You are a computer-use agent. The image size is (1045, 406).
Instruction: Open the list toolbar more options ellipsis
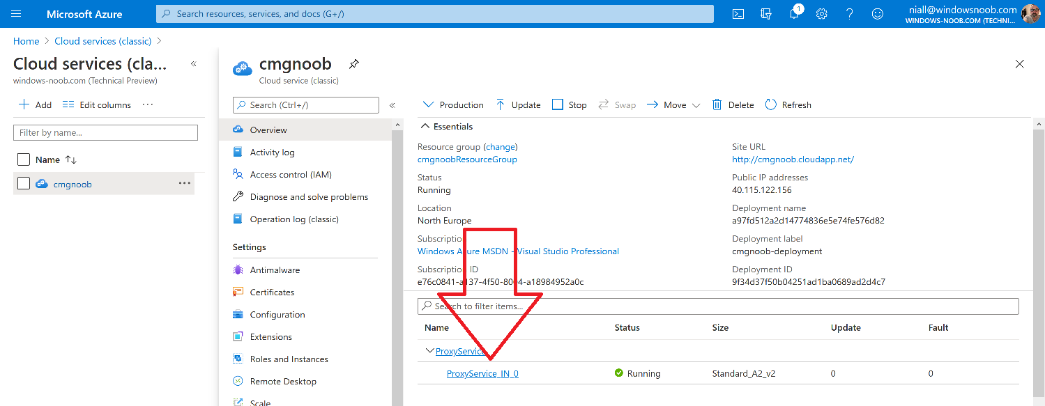(147, 104)
